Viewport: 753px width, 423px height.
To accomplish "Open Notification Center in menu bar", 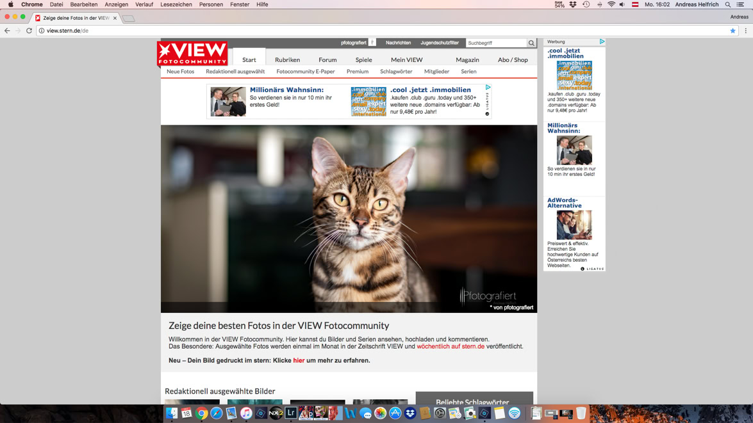I will click(741, 4).
